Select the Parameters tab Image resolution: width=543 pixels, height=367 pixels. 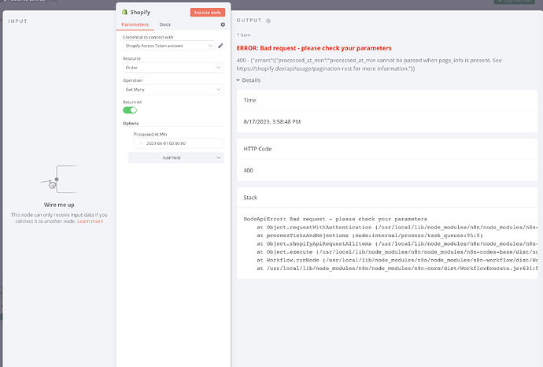click(x=135, y=24)
